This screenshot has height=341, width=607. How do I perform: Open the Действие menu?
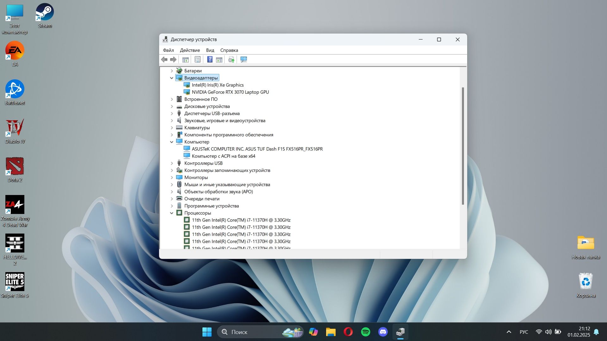190,50
